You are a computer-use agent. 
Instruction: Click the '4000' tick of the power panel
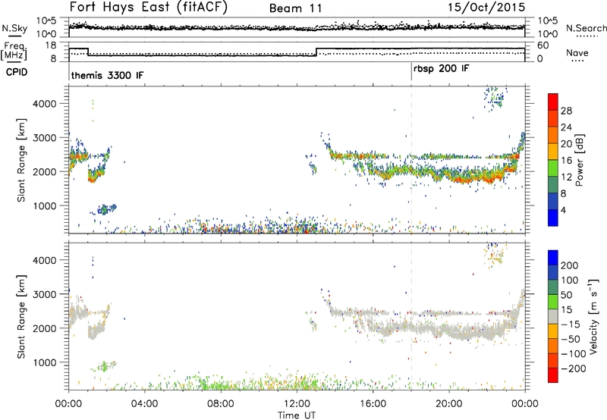click(45, 104)
